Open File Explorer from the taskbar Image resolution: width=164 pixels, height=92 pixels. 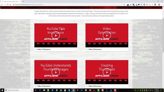click(44, 90)
